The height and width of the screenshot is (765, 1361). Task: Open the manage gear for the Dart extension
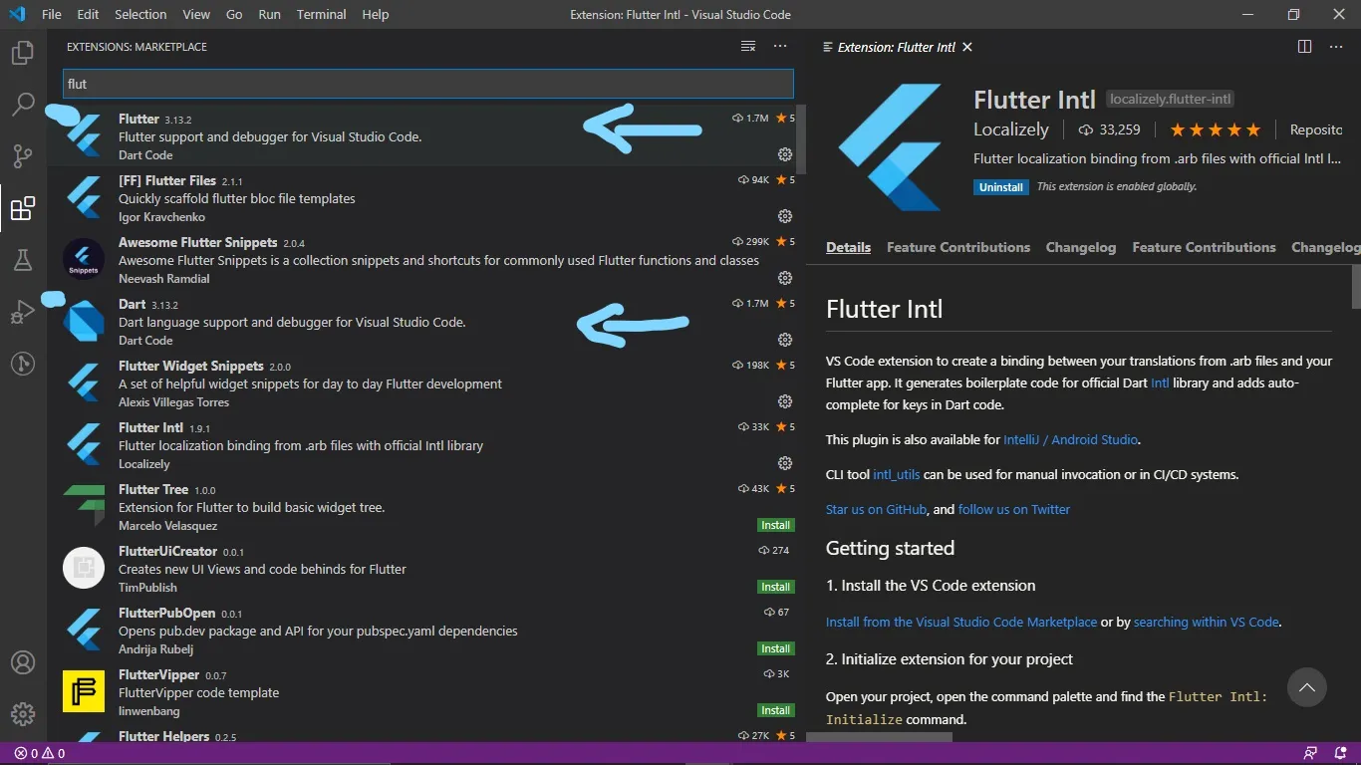tap(785, 340)
